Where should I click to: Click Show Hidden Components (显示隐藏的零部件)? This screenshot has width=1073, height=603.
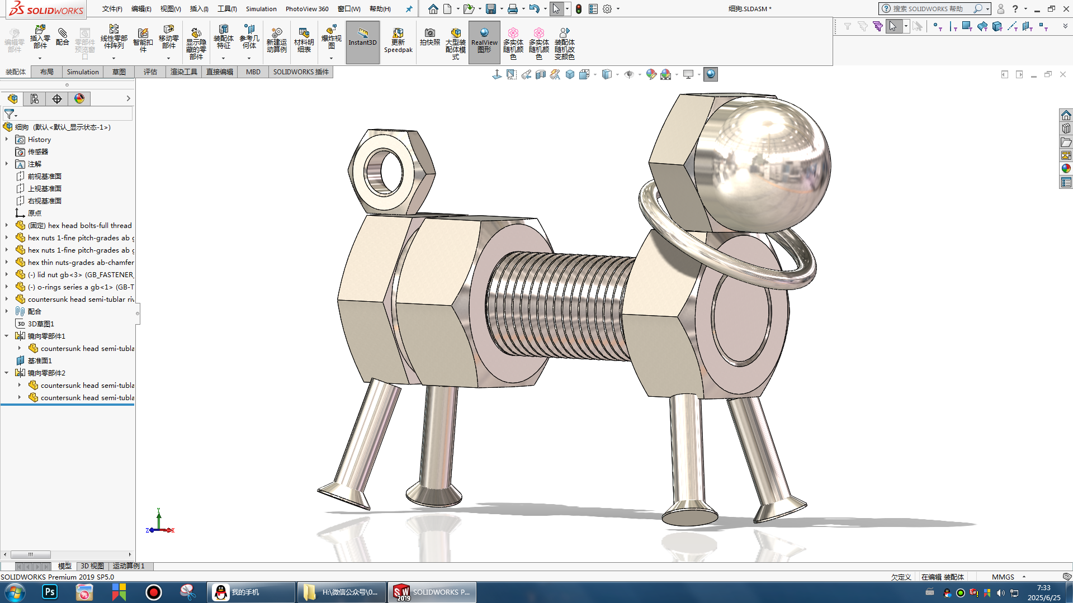pos(196,44)
